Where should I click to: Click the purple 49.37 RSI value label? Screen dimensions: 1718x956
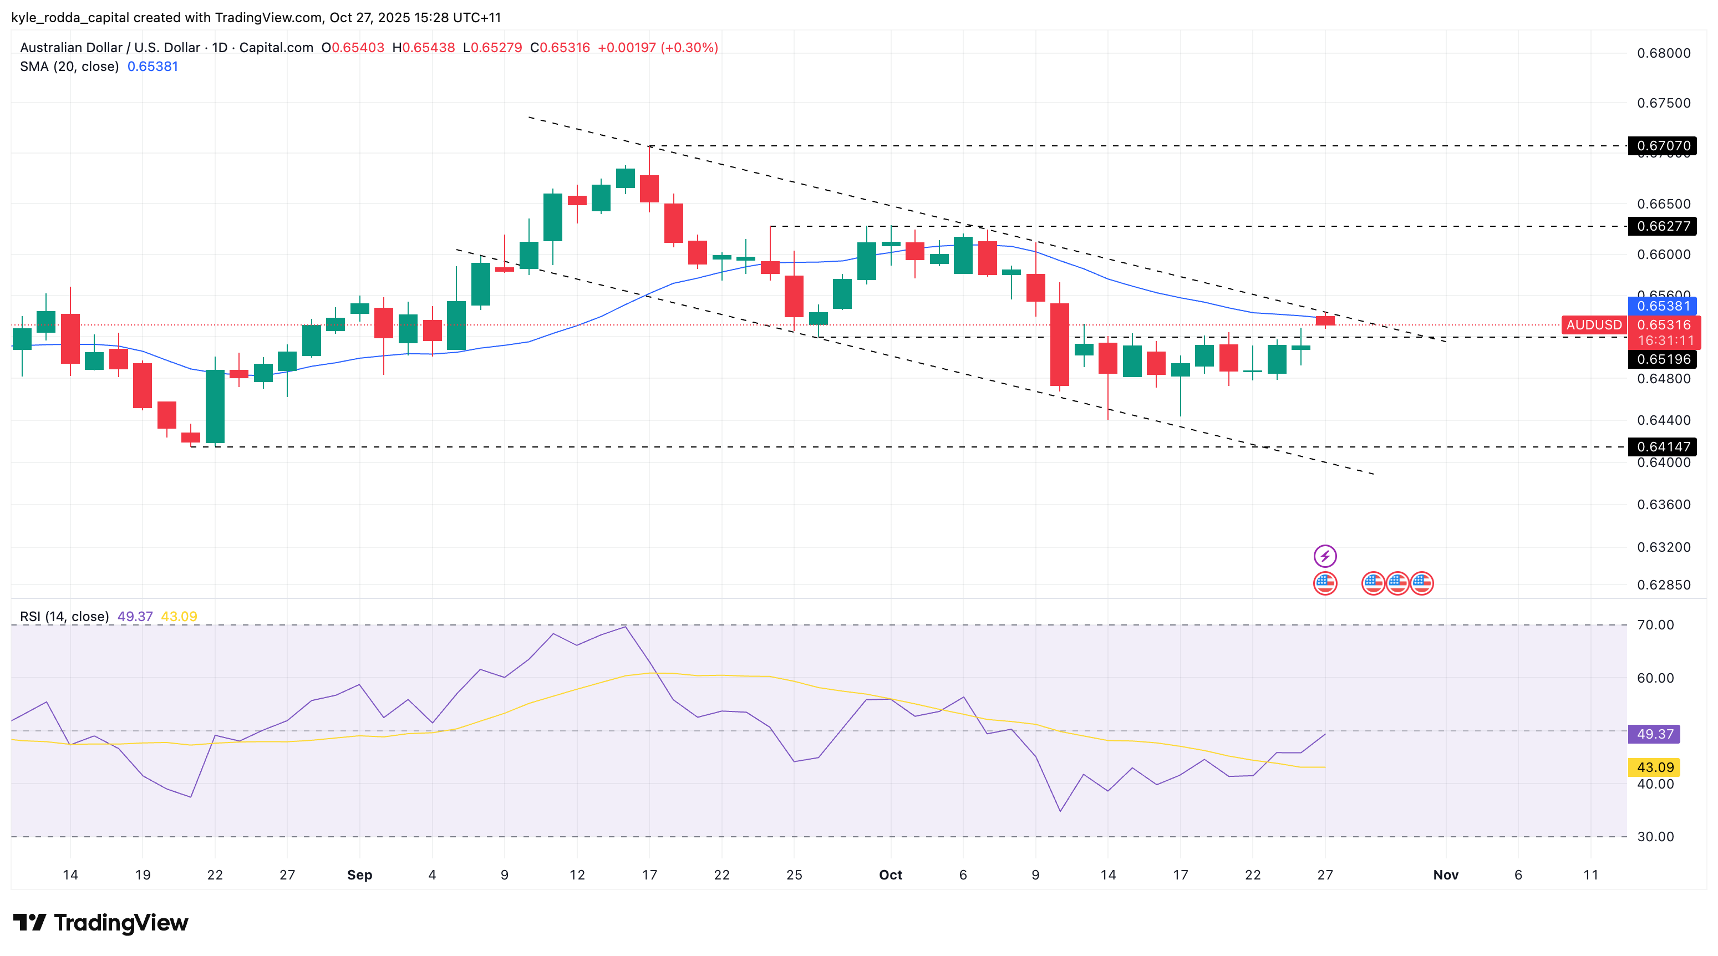(x=1654, y=734)
